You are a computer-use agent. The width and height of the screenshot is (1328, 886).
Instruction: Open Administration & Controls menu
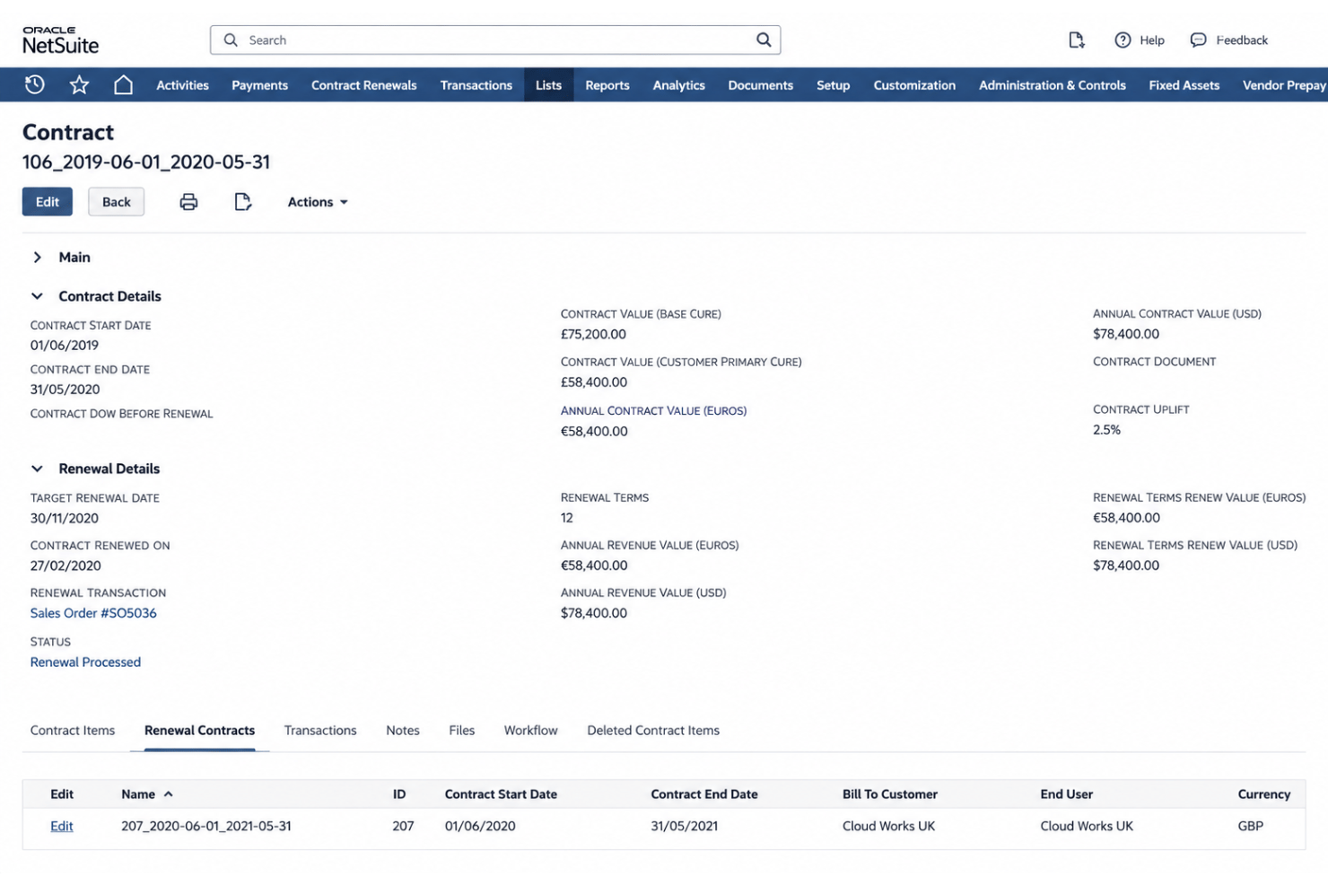coord(1052,85)
